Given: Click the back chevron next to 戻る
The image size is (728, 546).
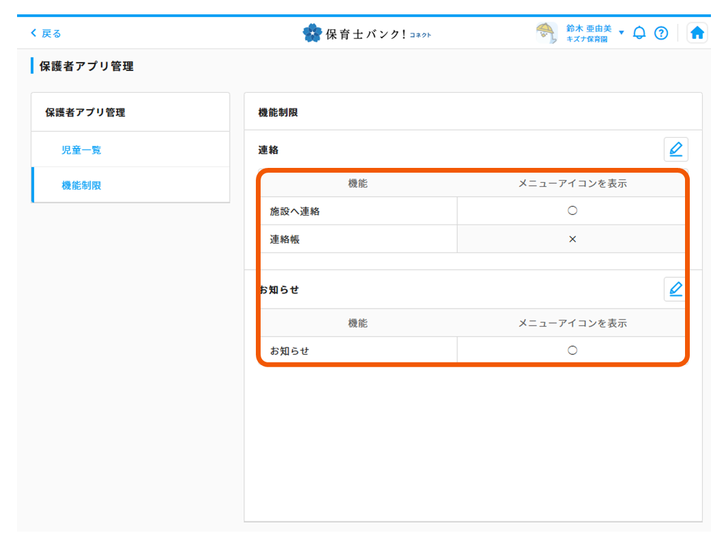Looking at the screenshot, I should pyautogui.click(x=33, y=33).
